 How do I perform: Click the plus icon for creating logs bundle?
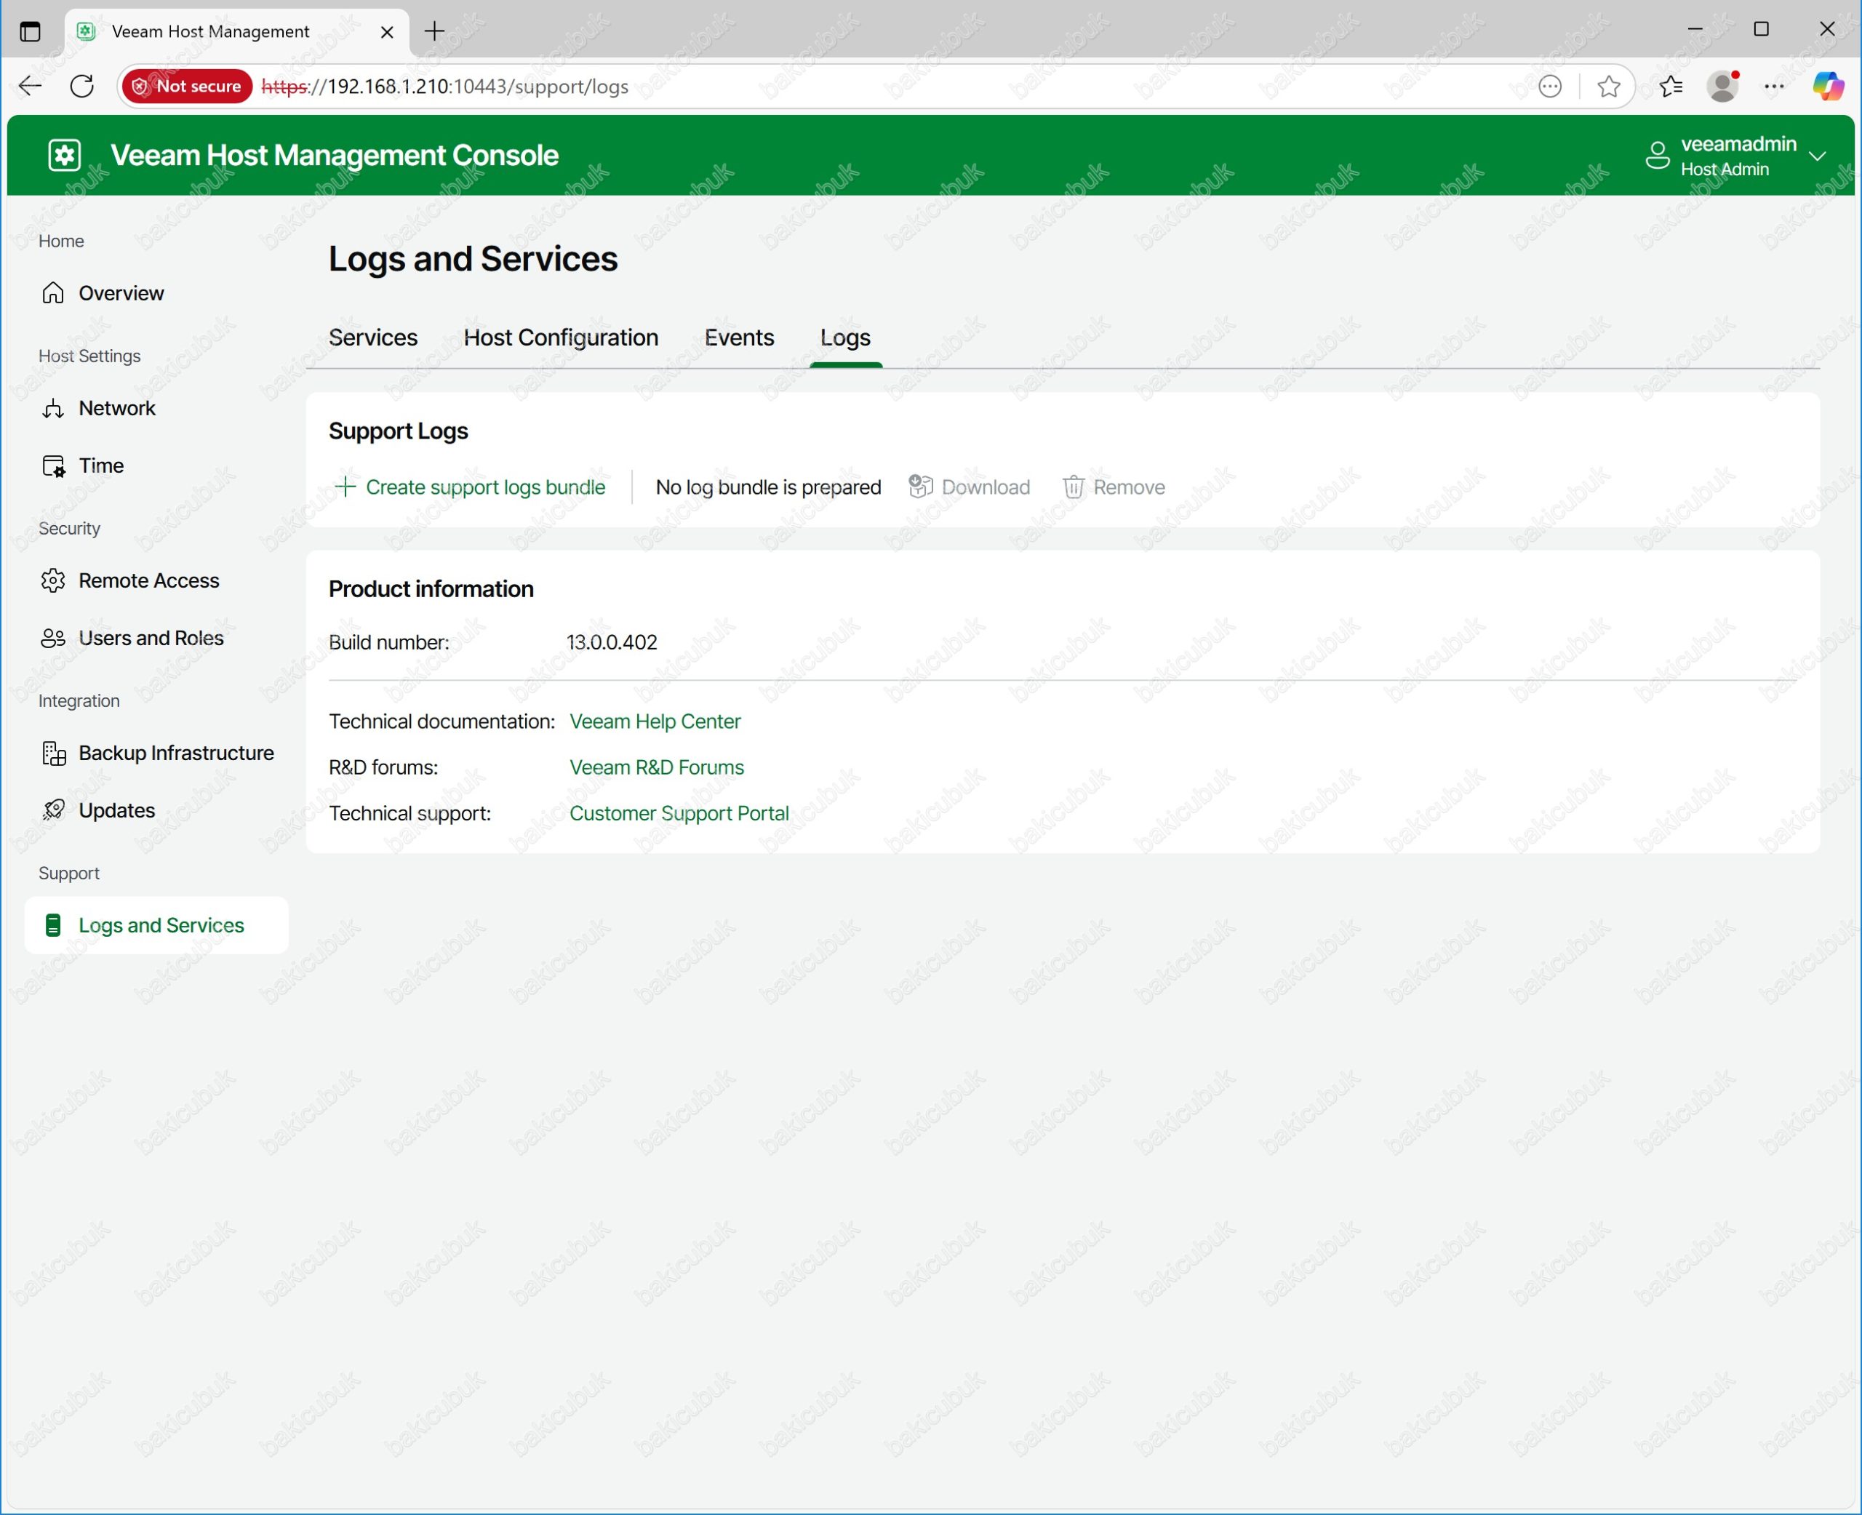coord(345,486)
